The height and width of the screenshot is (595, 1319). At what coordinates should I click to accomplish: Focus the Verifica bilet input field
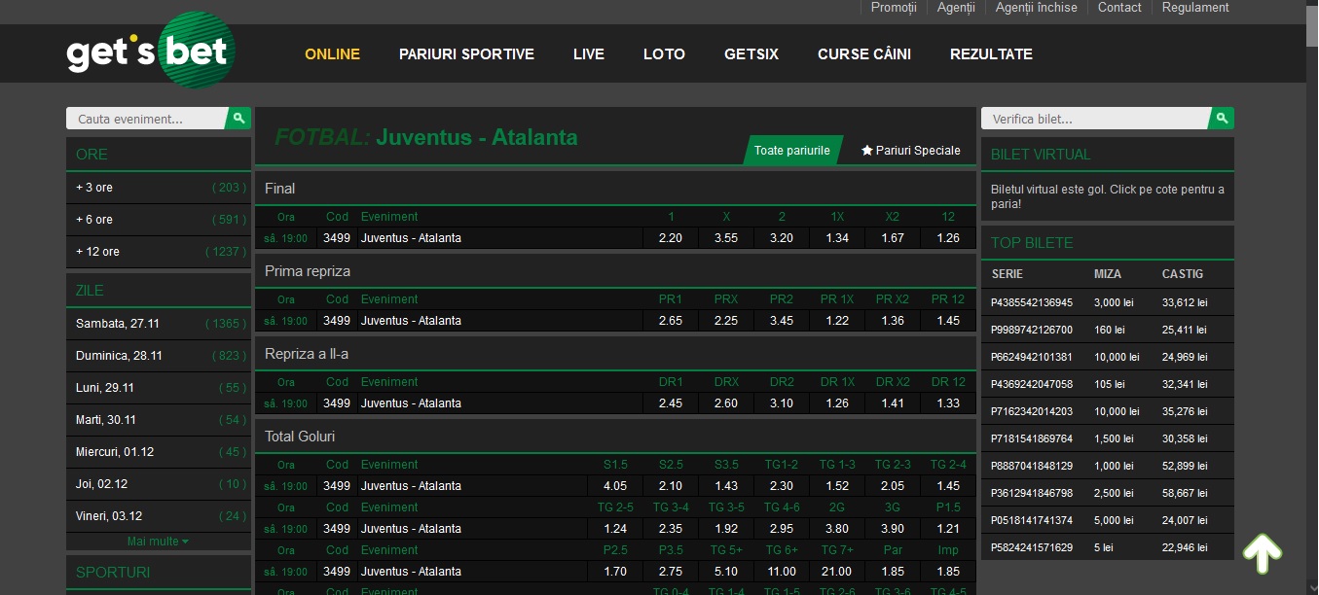(x=1095, y=119)
